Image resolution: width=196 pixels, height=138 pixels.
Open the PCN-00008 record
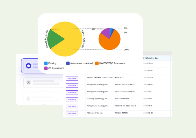(72, 114)
